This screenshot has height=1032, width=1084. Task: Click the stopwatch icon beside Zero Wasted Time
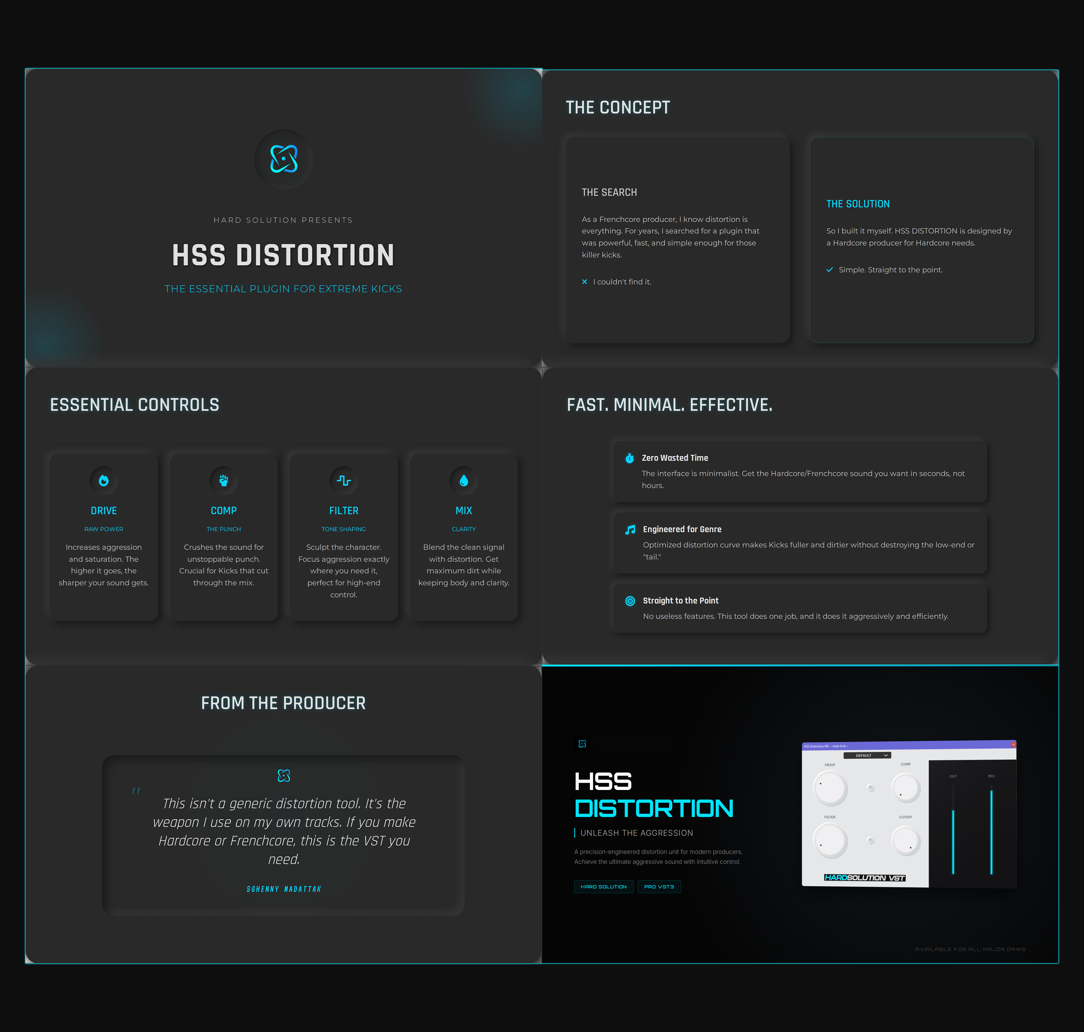coord(629,458)
